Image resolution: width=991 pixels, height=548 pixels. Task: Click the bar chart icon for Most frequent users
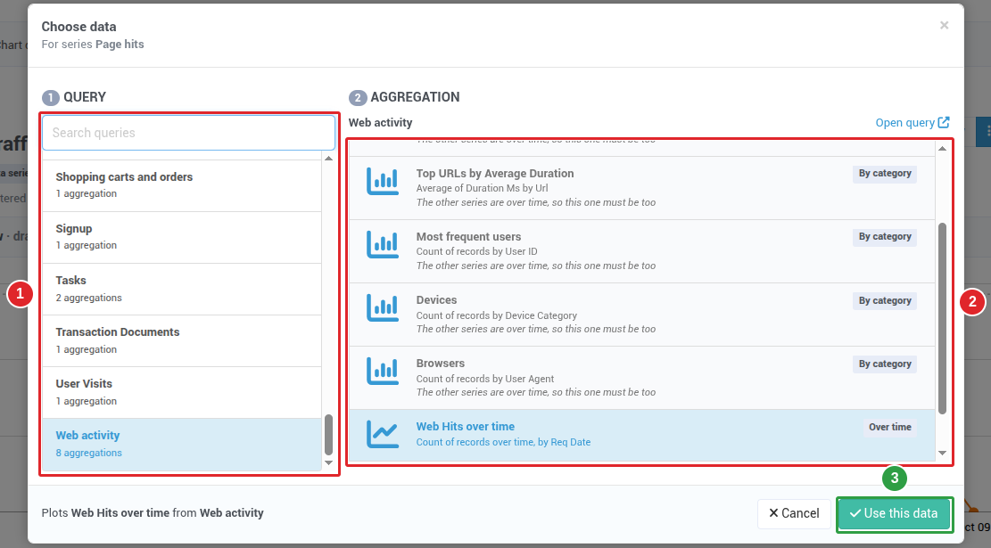point(383,244)
